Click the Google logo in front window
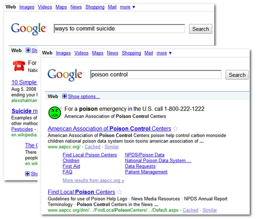 click(65, 75)
